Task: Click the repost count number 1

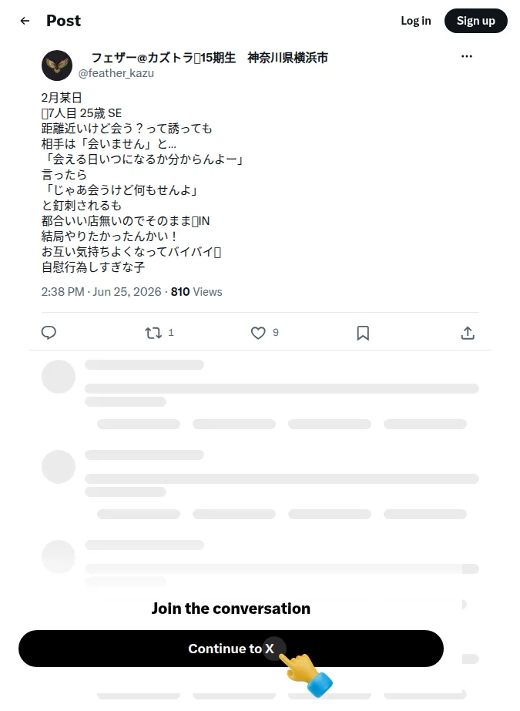Action: [x=171, y=332]
